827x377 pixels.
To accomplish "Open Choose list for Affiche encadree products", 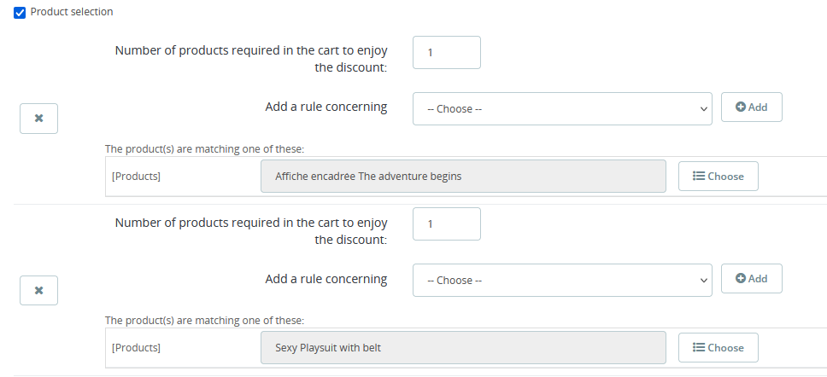I will pyautogui.click(x=718, y=177).
